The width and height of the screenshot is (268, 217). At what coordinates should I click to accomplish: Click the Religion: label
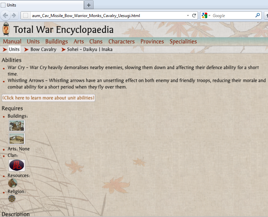pyautogui.click(x=17, y=191)
